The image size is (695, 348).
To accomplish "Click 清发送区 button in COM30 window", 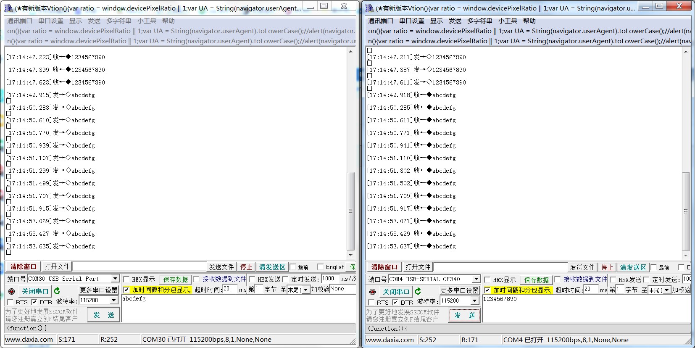I will [x=272, y=267].
